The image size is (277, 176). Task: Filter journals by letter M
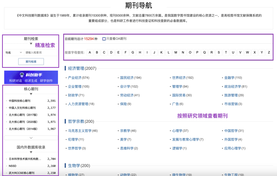pyautogui.click(x=176, y=52)
